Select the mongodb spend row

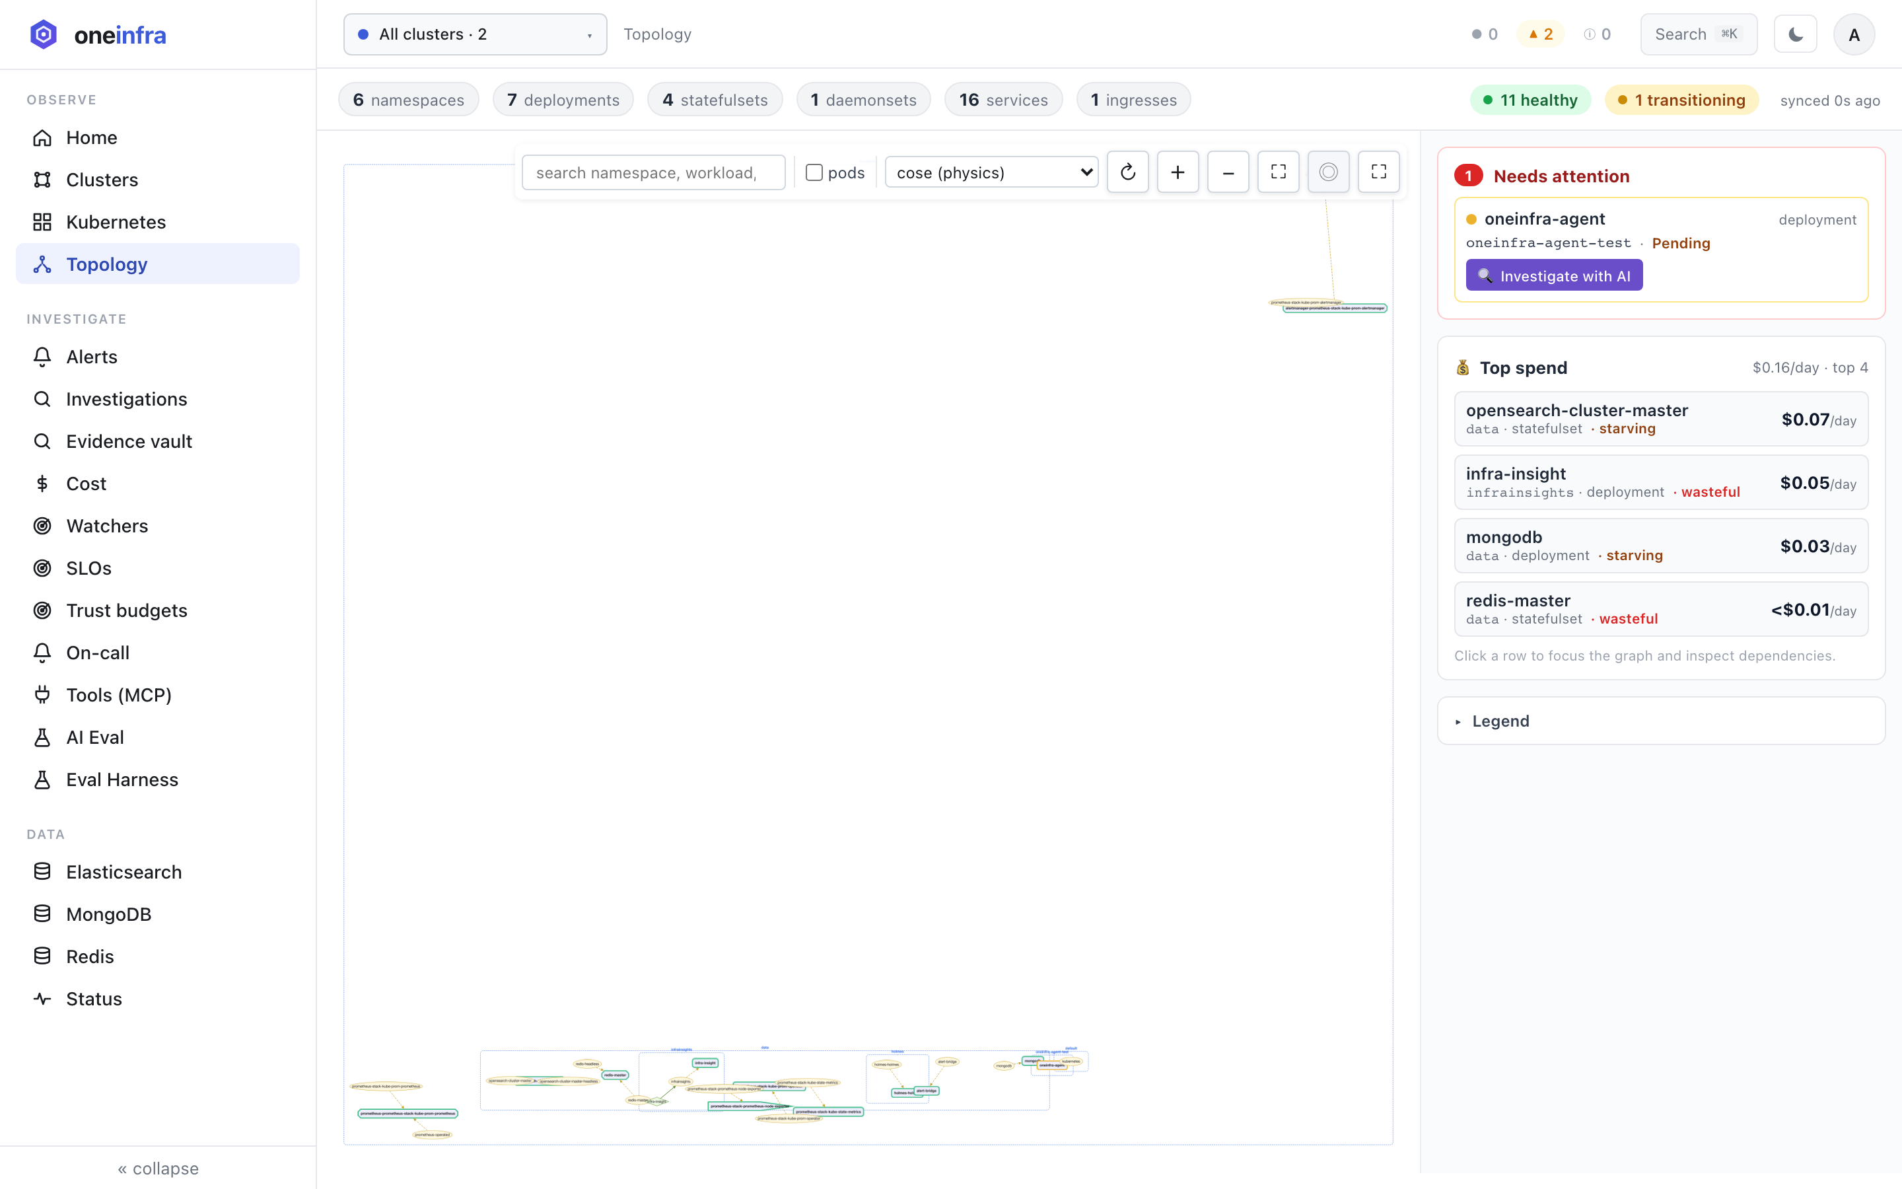click(x=1661, y=546)
